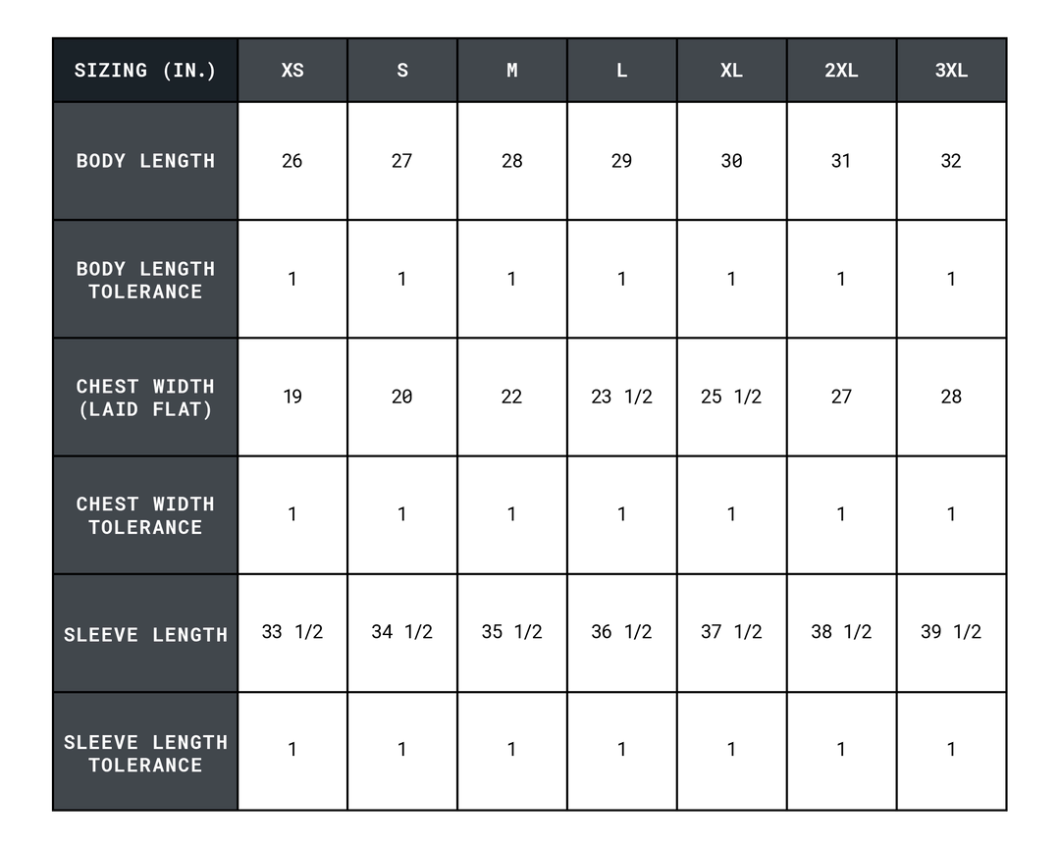This screenshot has width=1060, height=848.
Task: Select the S size column header
Action: pyautogui.click(x=402, y=71)
